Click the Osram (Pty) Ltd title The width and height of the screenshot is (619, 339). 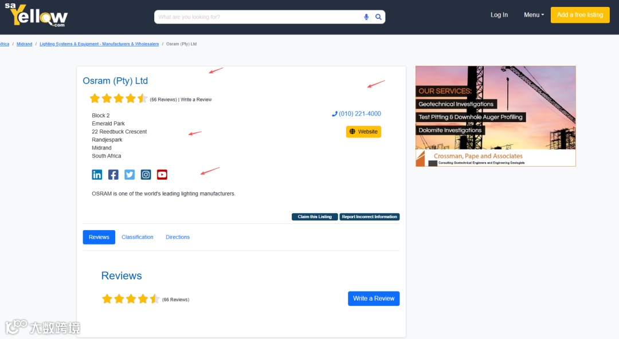[x=115, y=81]
